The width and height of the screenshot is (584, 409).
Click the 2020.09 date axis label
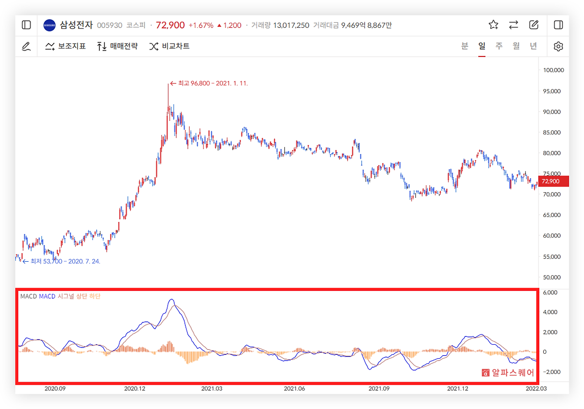55,388
